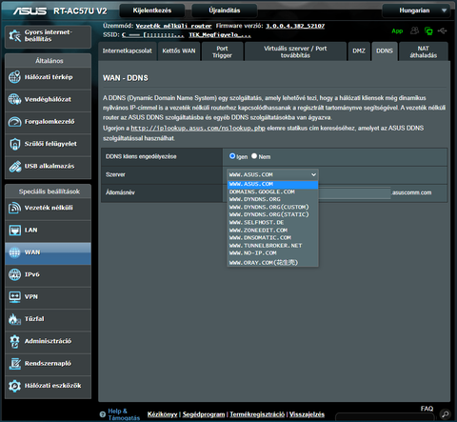Image resolution: width=457 pixels, height=422 pixels.
Task: Click the FAQ search magnifier icon
Action: [446, 414]
